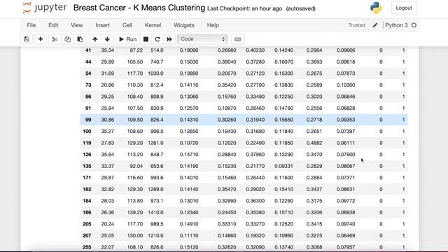
Task: Open the cell type Code dropdown
Action: [x=202, y=39]
